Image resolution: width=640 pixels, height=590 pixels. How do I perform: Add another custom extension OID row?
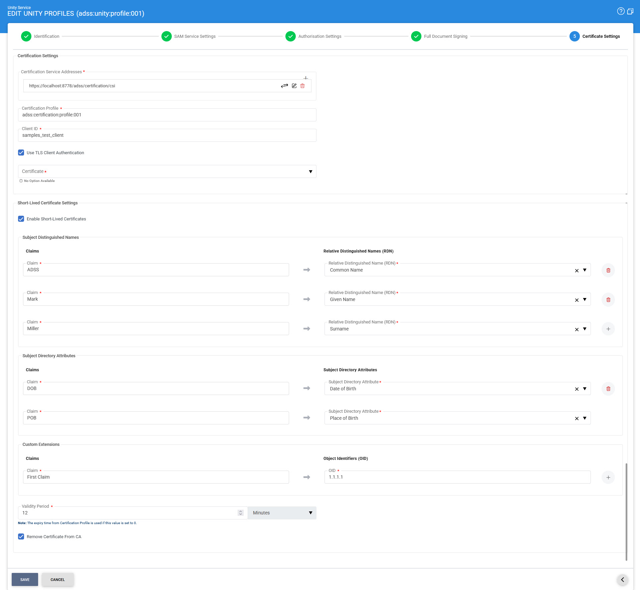coord(608,478)
